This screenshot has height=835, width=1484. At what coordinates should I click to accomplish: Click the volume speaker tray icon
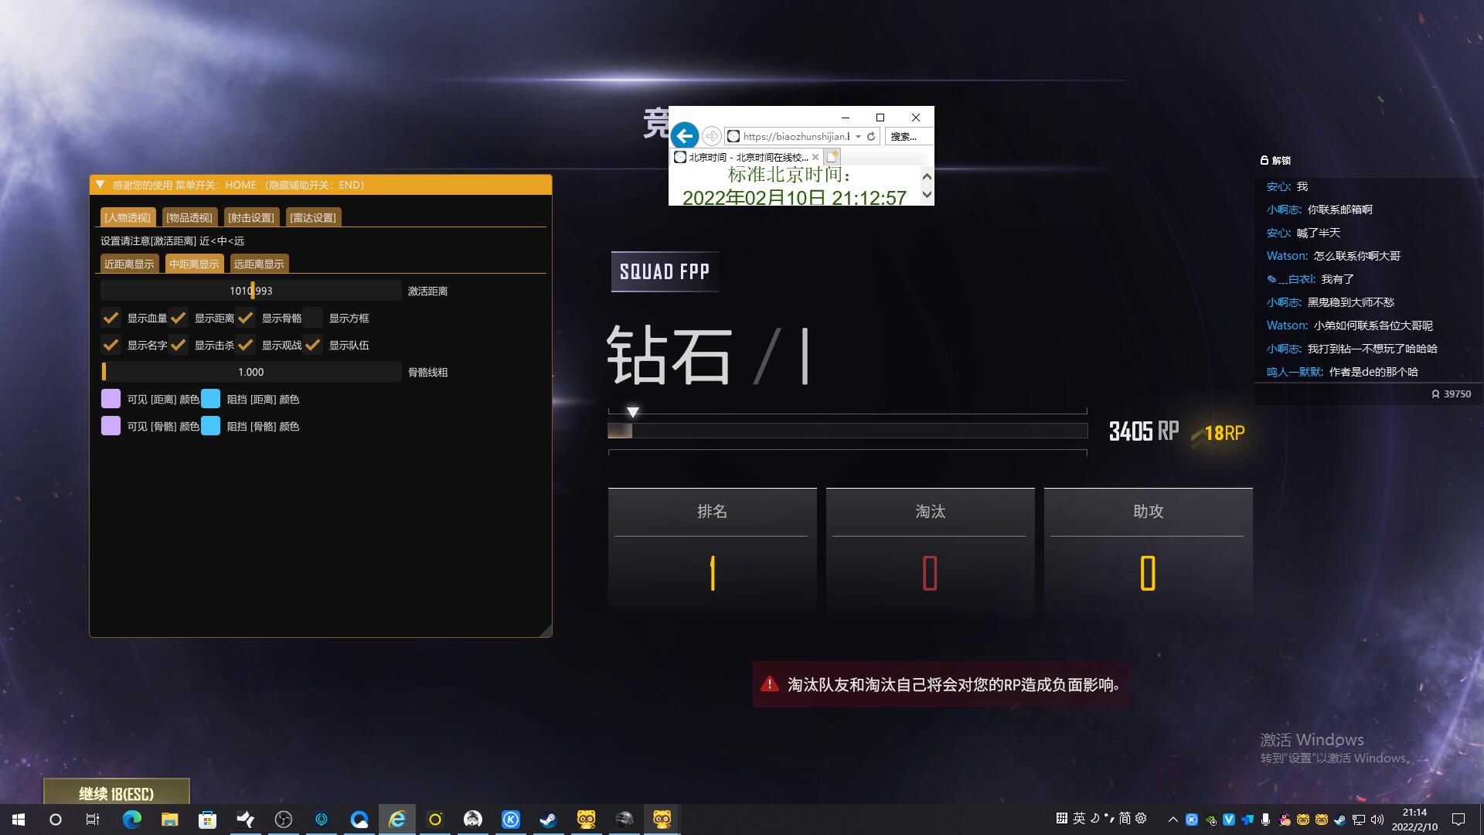[x=1377, y=820]
